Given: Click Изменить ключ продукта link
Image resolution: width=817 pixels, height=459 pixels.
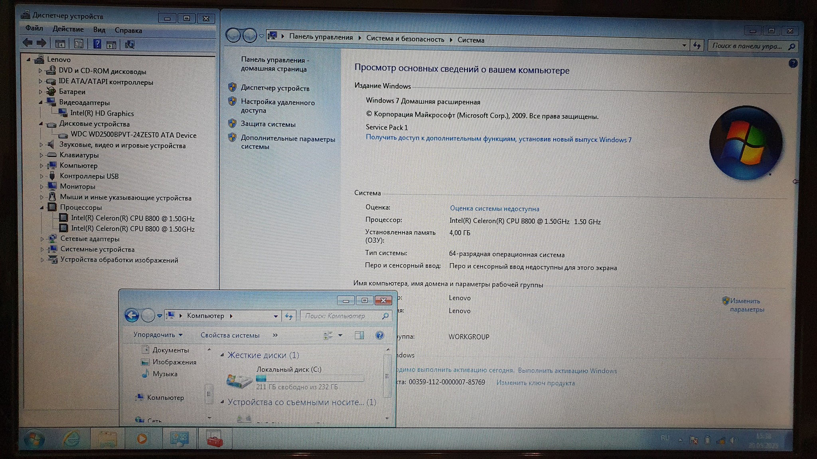Looking at the screenshot, I should click(x=535, y=383).
